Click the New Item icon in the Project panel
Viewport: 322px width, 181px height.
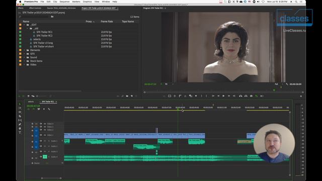click(x=132, y=96)
